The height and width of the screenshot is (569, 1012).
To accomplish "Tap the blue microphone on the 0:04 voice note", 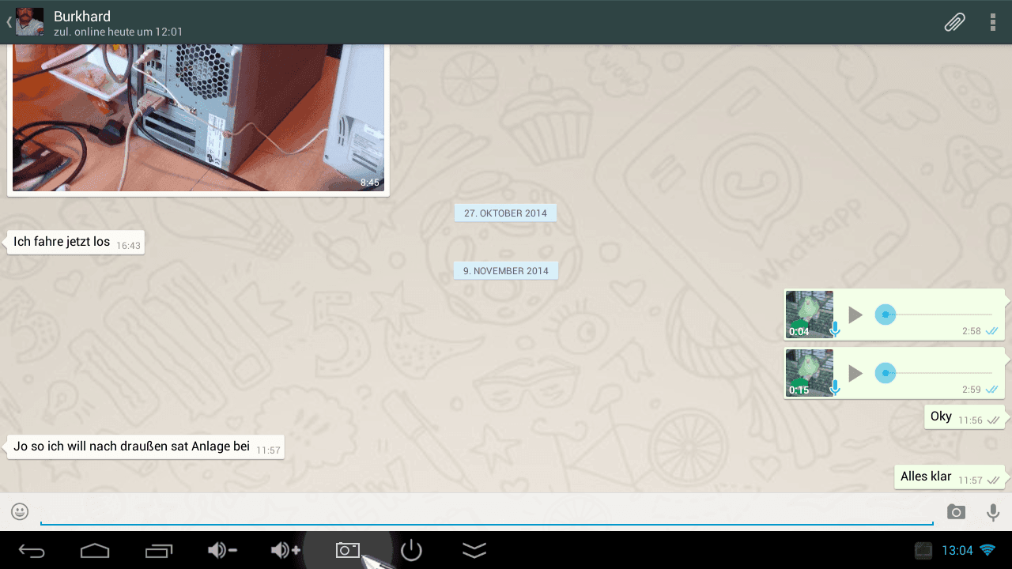I will point(834,329).
